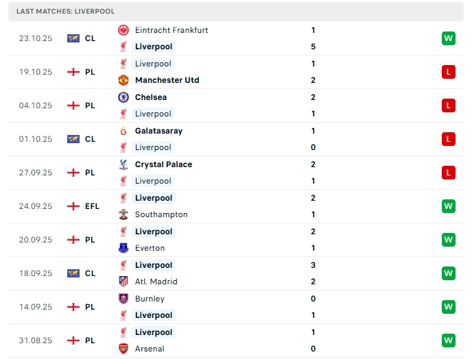The width and height of the screenshot is (472, 359).
Task: Click the Everton club crest
Action: pos(123,248)
